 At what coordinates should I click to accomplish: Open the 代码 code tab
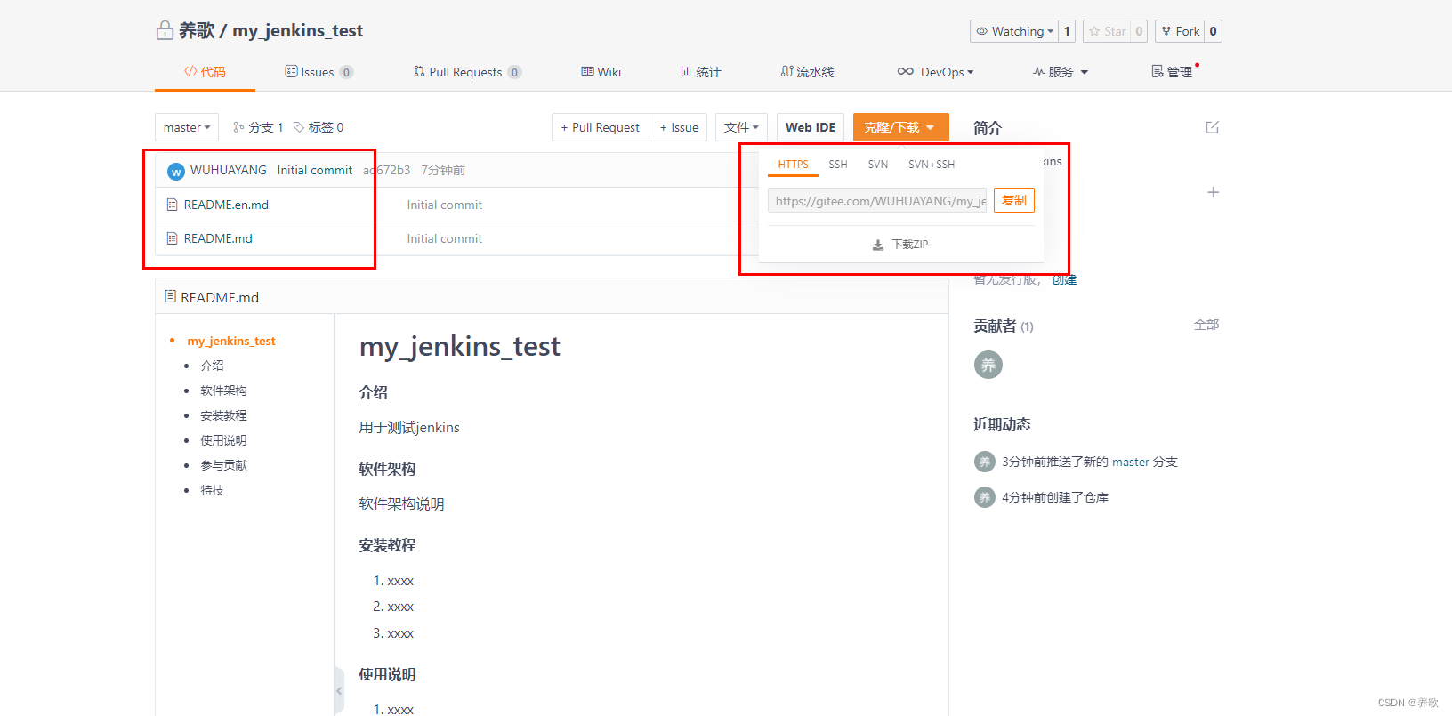coord(205,72)
